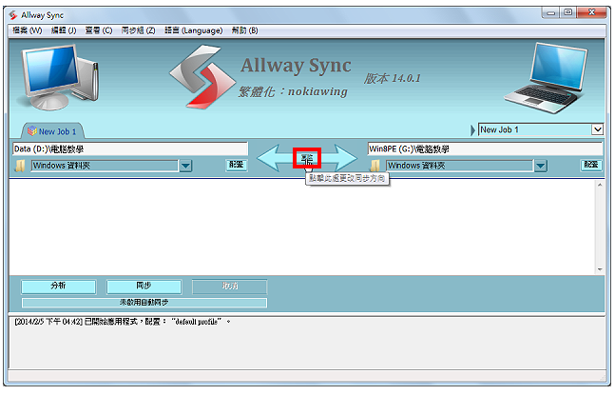The height and width of the screenshot is (395, 615).
Task: Click the Data (D:) left folder path field
Action: click(130, 148)
